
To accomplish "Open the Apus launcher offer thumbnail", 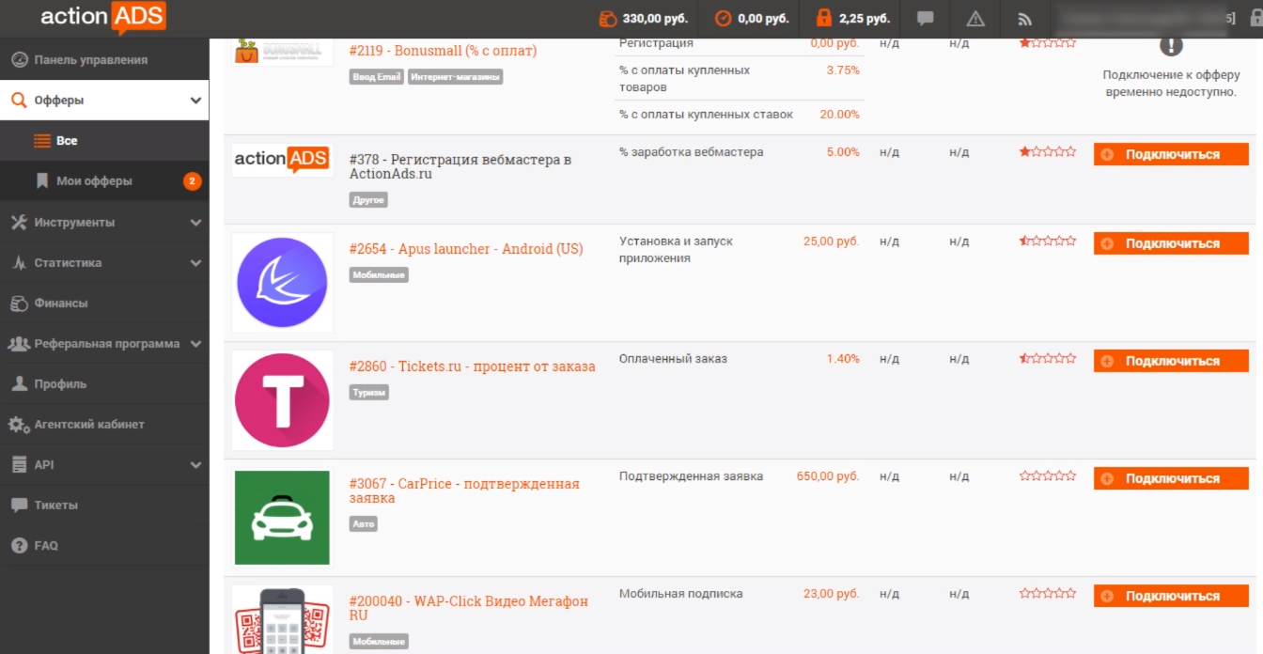I will point(282,282).
